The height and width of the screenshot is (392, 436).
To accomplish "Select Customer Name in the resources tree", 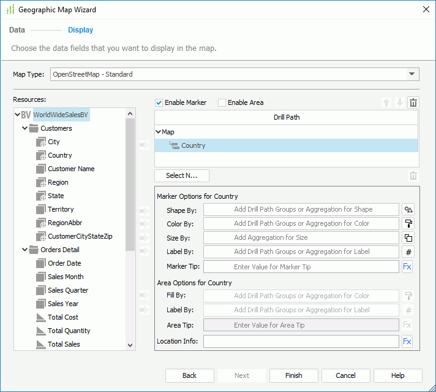I will 71,169.
